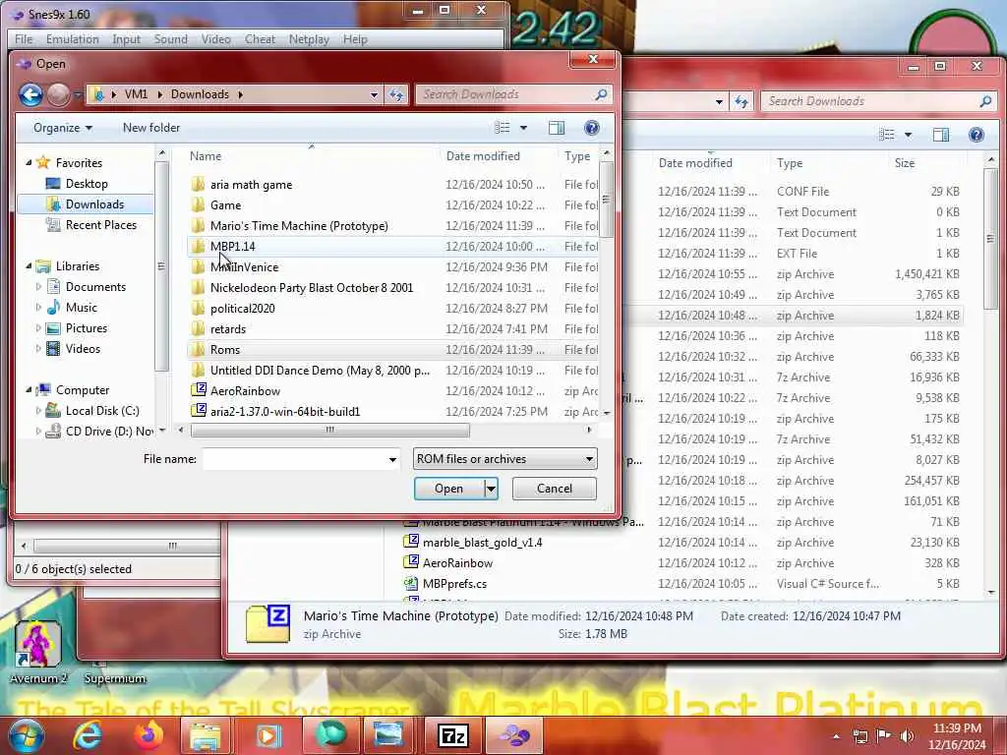
Task: Switch to Snes9x taskbar button
Action: (x=514, y=735)
